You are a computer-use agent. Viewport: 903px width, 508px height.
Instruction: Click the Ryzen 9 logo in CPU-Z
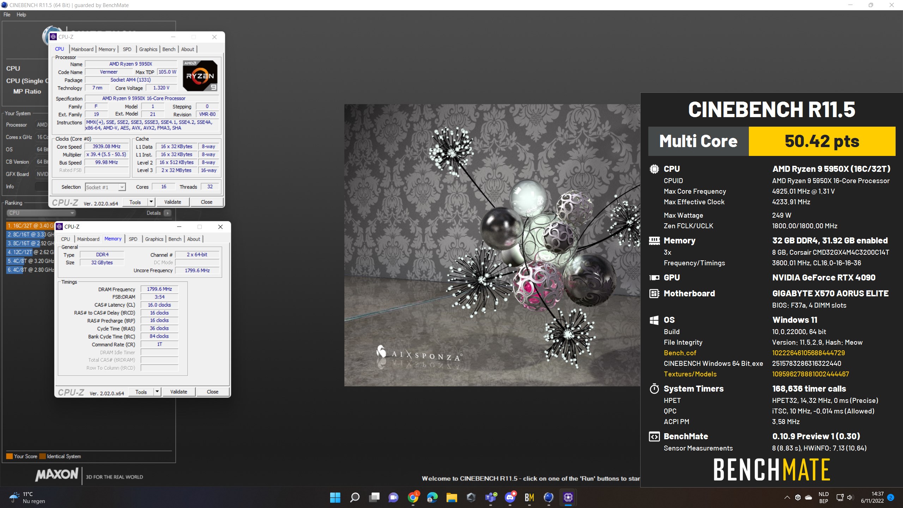pos(200,75)
